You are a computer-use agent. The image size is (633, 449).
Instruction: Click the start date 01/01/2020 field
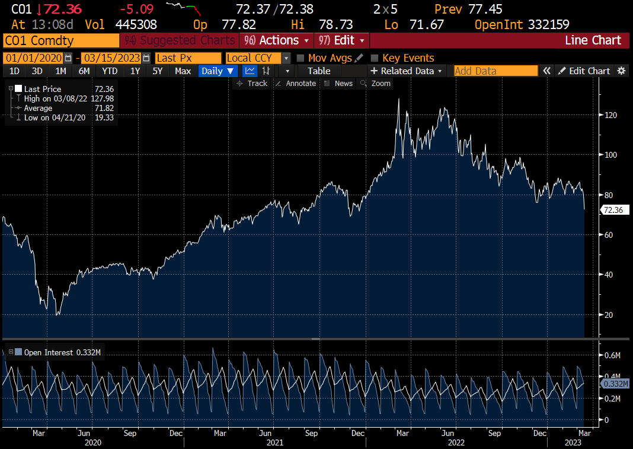pyautogui.click(x=34, y=58)
